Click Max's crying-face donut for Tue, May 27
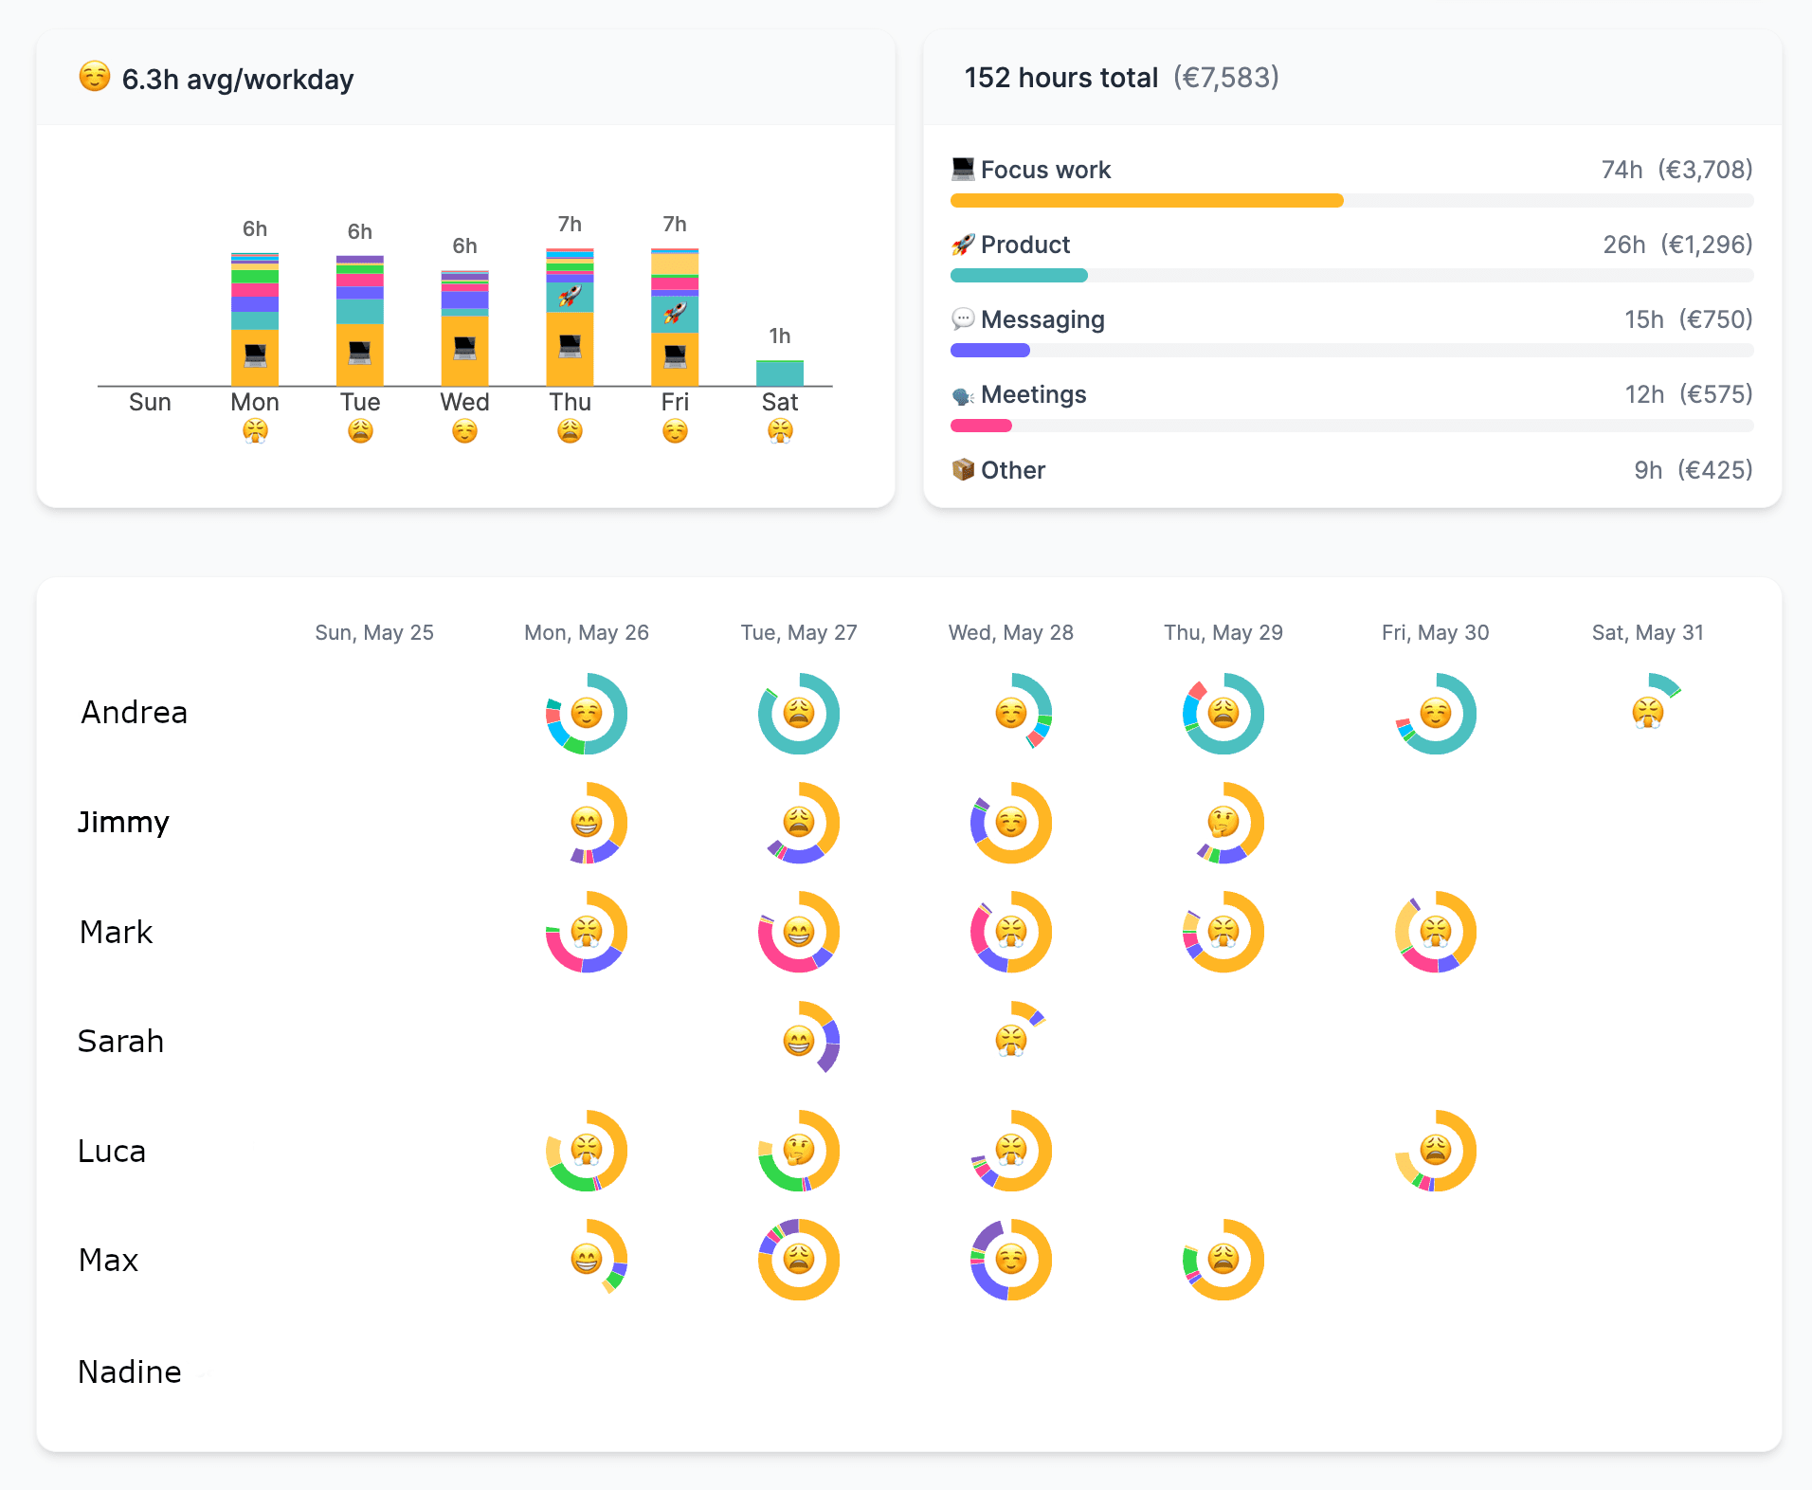Viewport: 1812px width, 1490px height. pyautogui.click(x=799, y=1260)
